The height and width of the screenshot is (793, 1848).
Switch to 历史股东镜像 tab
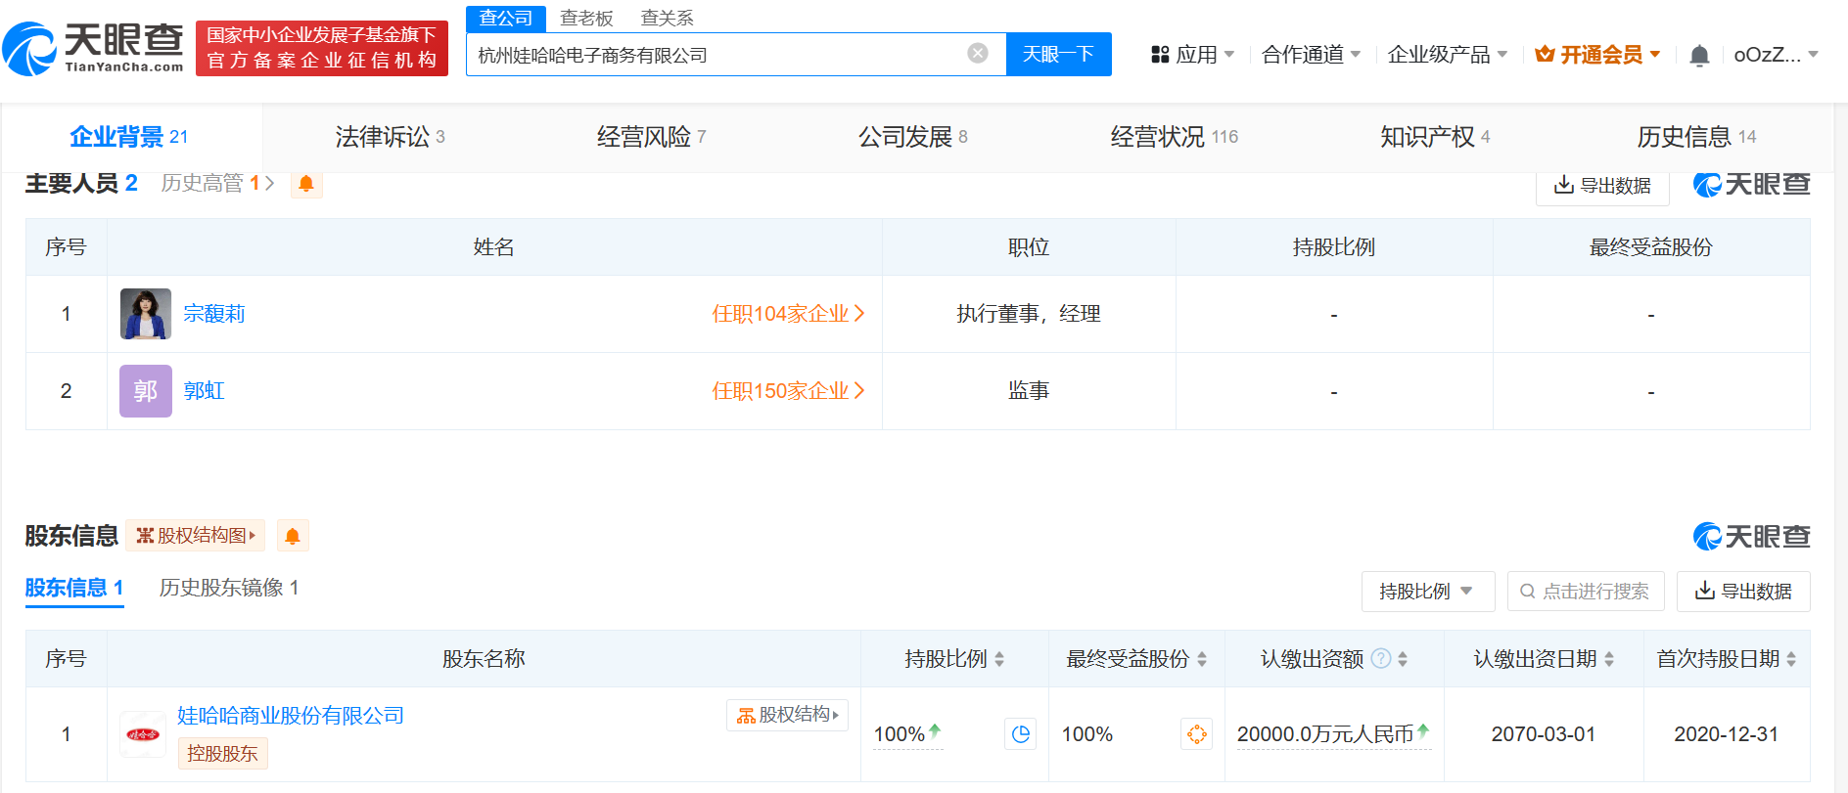click(x=228, y=588)
